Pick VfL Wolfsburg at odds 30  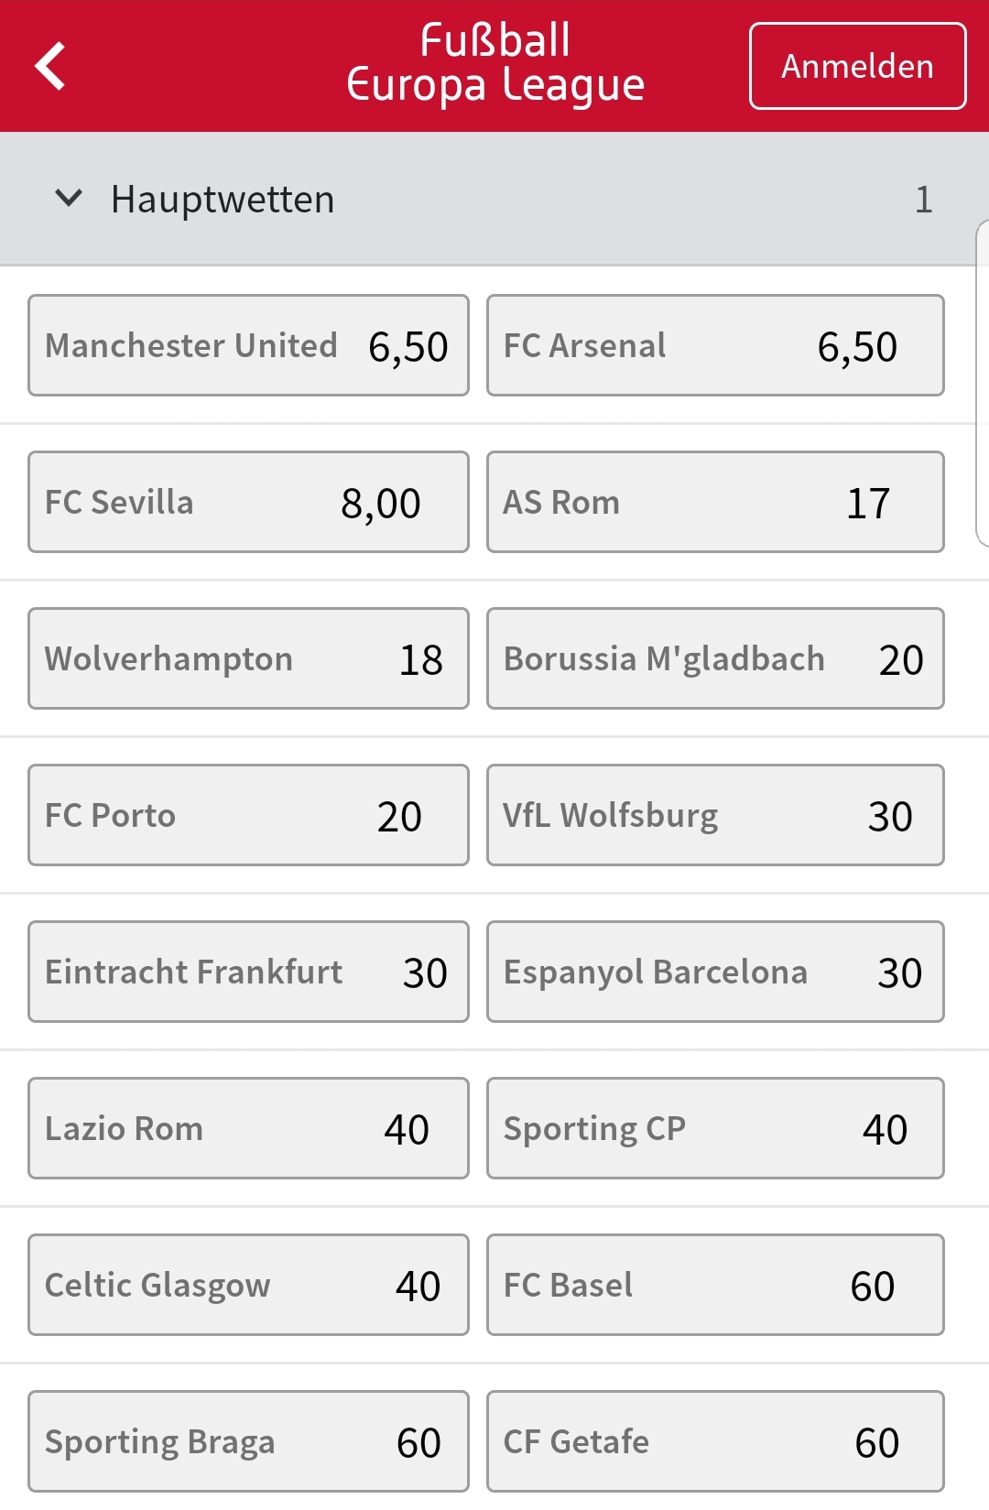(715, 815)
